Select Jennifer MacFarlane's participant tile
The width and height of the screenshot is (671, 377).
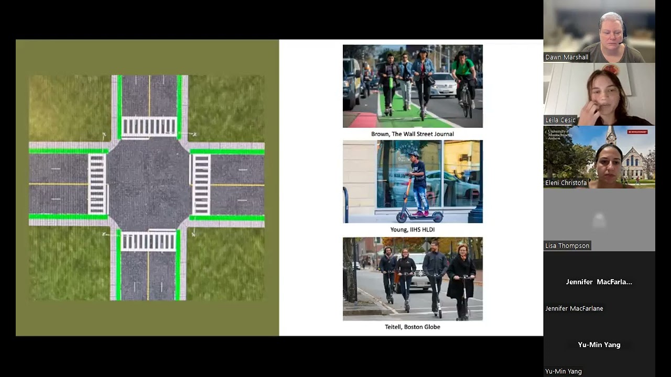coord(599,283)
